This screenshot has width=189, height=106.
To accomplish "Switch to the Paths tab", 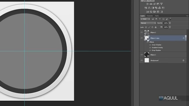I will 157,16.
